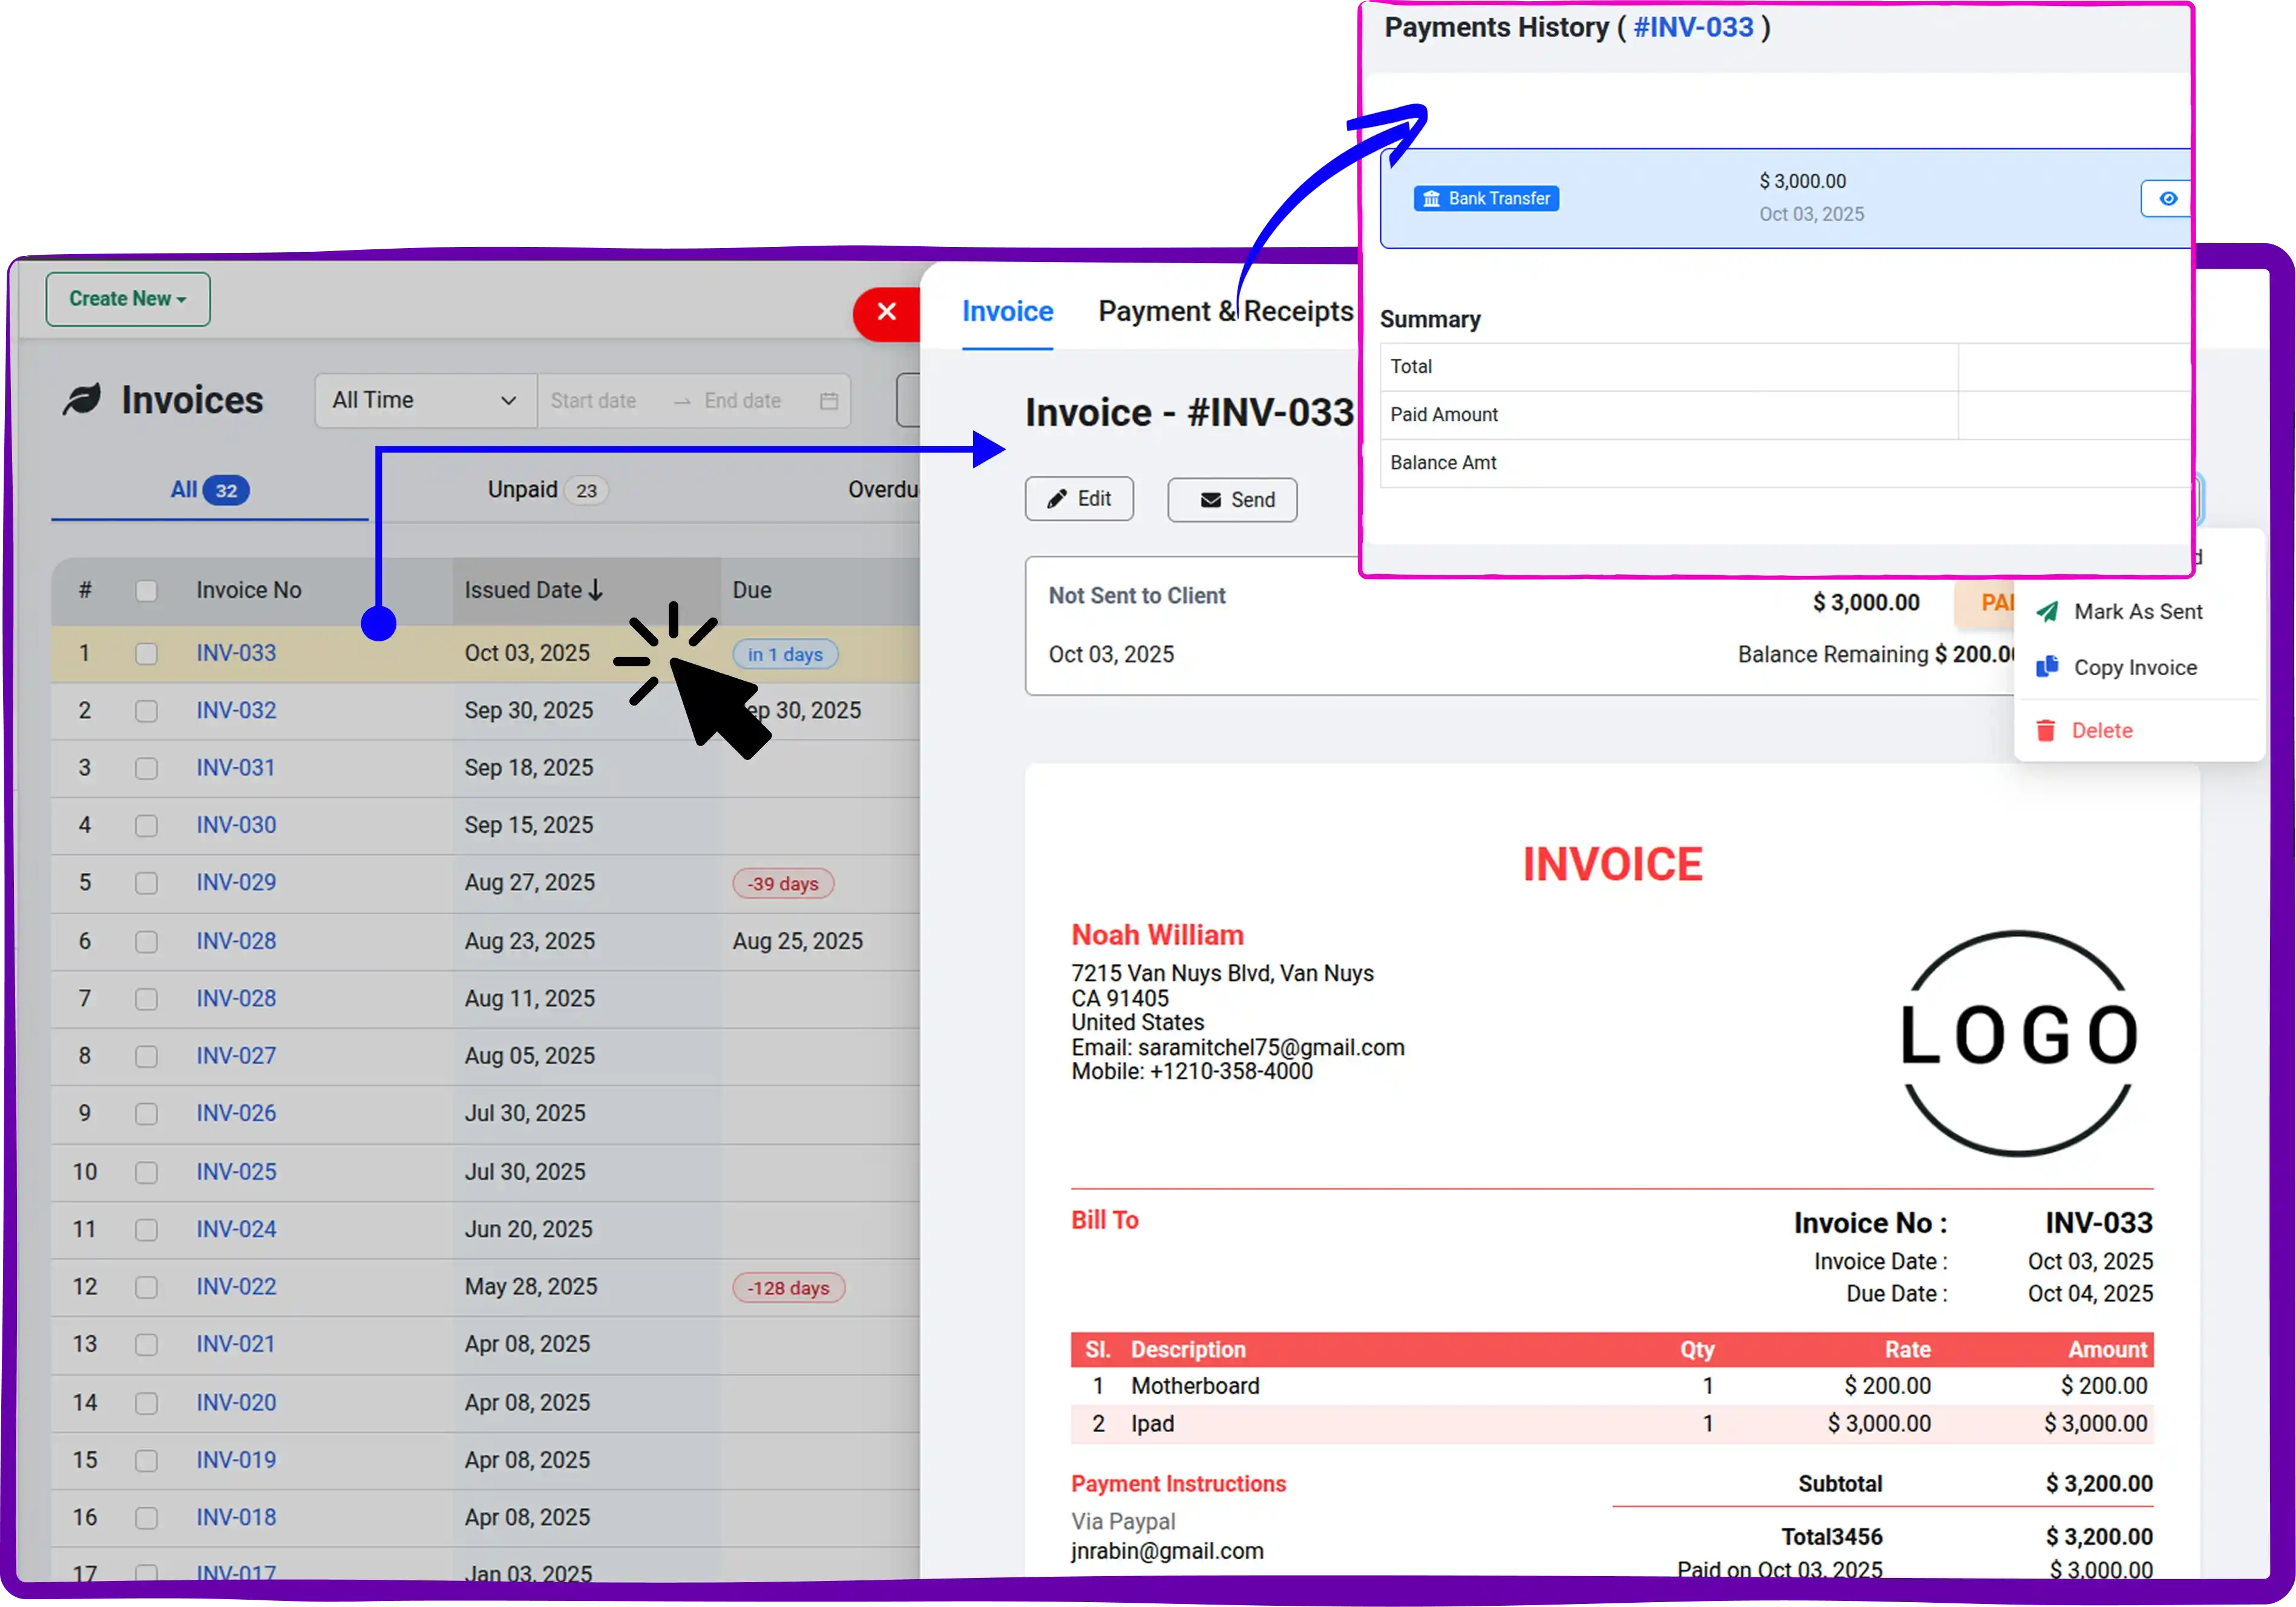Image resolution: width=2296 pixels, height=1607 pixels.
Task: Open the Create New dropdown
Action: (x=127, y=298)
